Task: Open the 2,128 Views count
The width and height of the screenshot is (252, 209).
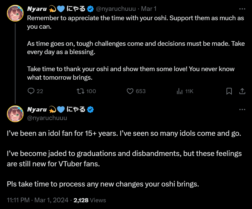Action: 90,200
